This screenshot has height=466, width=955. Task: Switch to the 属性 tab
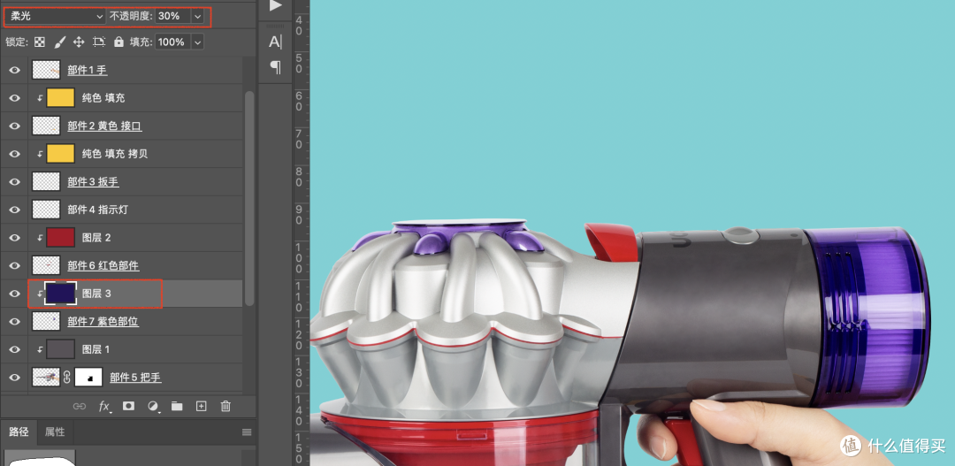[x=55, y=432]
